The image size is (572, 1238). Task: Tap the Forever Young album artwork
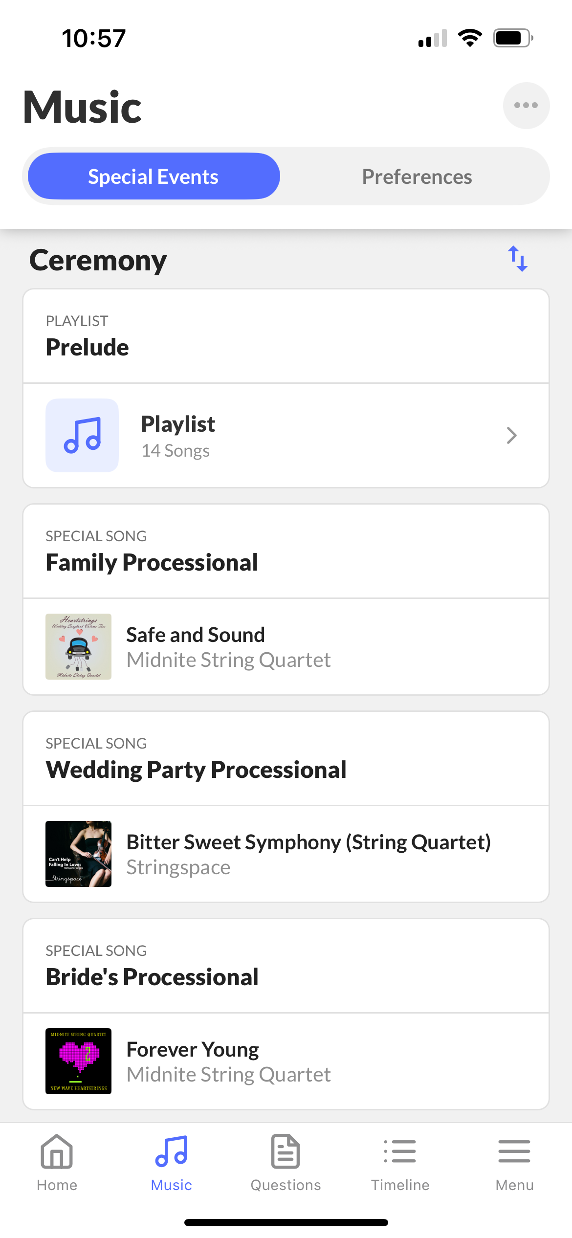point(78,1061)
